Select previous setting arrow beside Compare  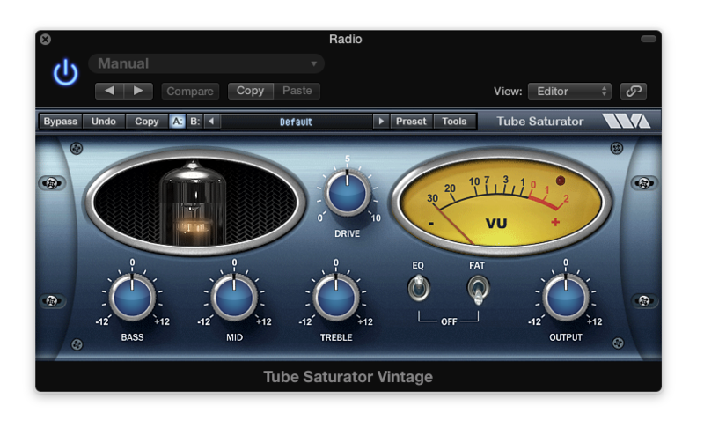[110, 91]
